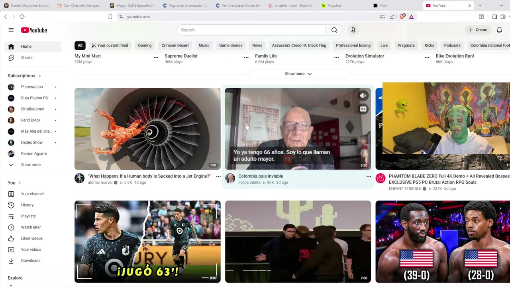Open more options for Jet Engine video
The width and height of the screenshot is (510, 287).
(218, 177)
